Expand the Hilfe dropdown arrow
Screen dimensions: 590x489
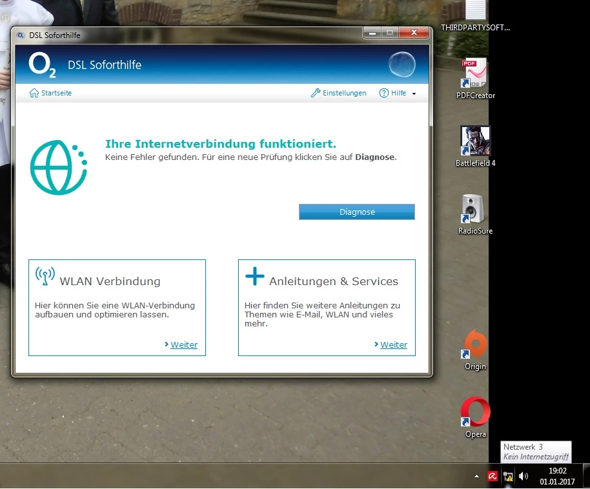[414, 94]
